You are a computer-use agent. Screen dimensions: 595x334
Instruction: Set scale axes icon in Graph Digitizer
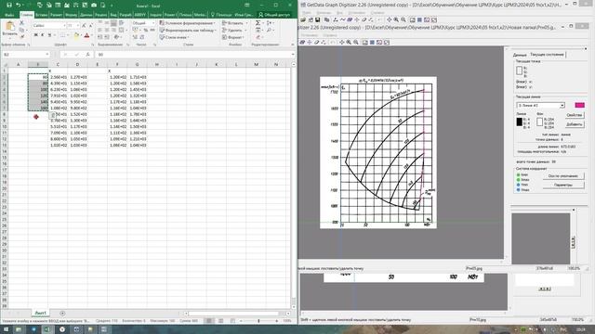[x=336, y=19]
